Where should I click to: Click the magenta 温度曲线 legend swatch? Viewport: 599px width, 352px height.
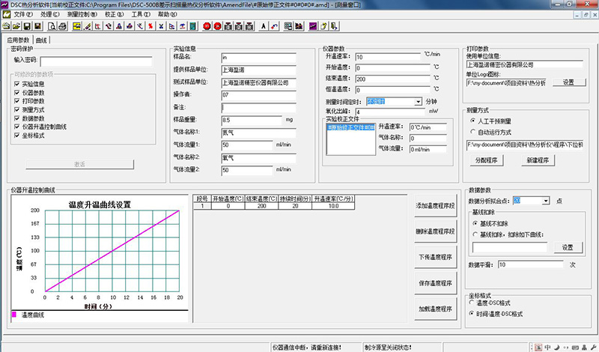click(x=13, y=315)
